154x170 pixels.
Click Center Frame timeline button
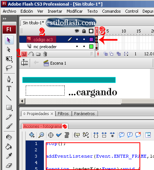pyautogui.click(x=98, y=54)
